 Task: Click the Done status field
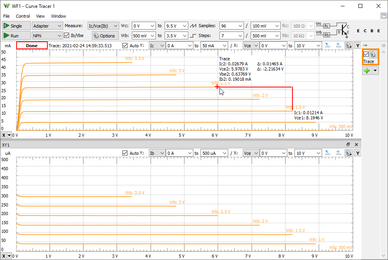(x=32, y=46)
